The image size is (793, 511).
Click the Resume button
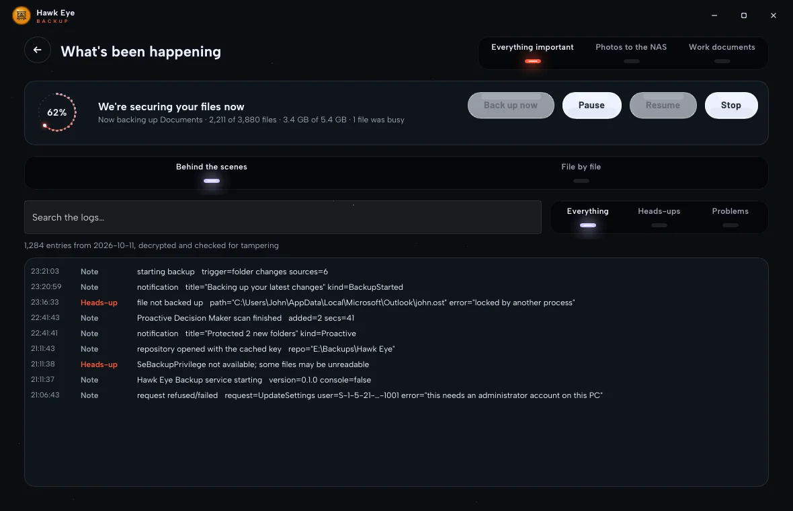(x=663, y=106)
